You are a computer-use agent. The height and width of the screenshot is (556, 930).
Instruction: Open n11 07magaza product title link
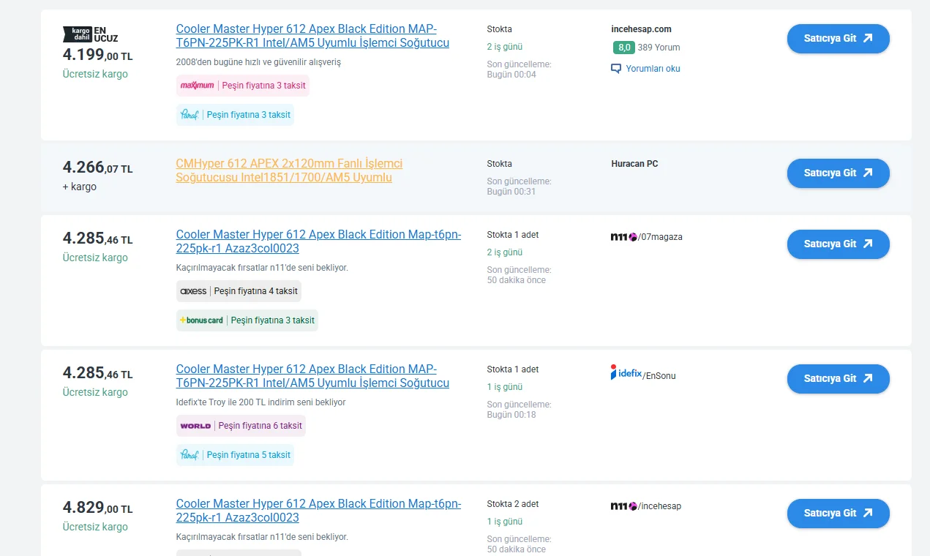point(318,241)
